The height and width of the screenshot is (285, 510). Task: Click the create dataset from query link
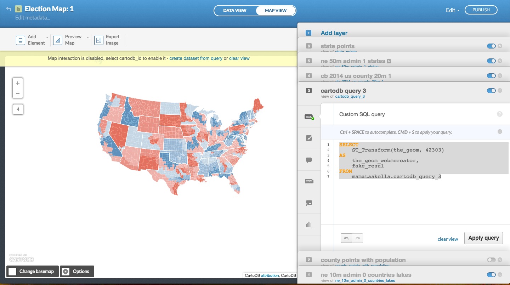coord(196,58)
